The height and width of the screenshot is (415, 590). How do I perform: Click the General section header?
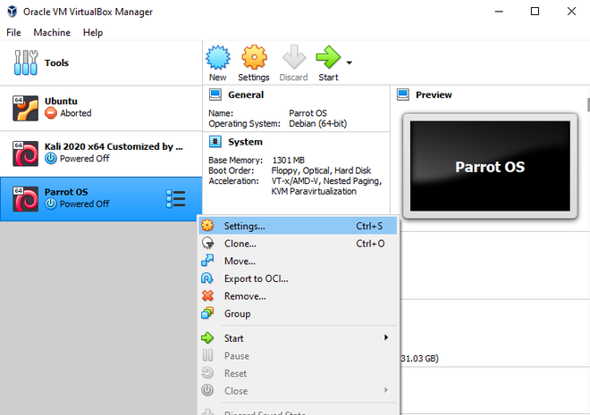[246, 95]
